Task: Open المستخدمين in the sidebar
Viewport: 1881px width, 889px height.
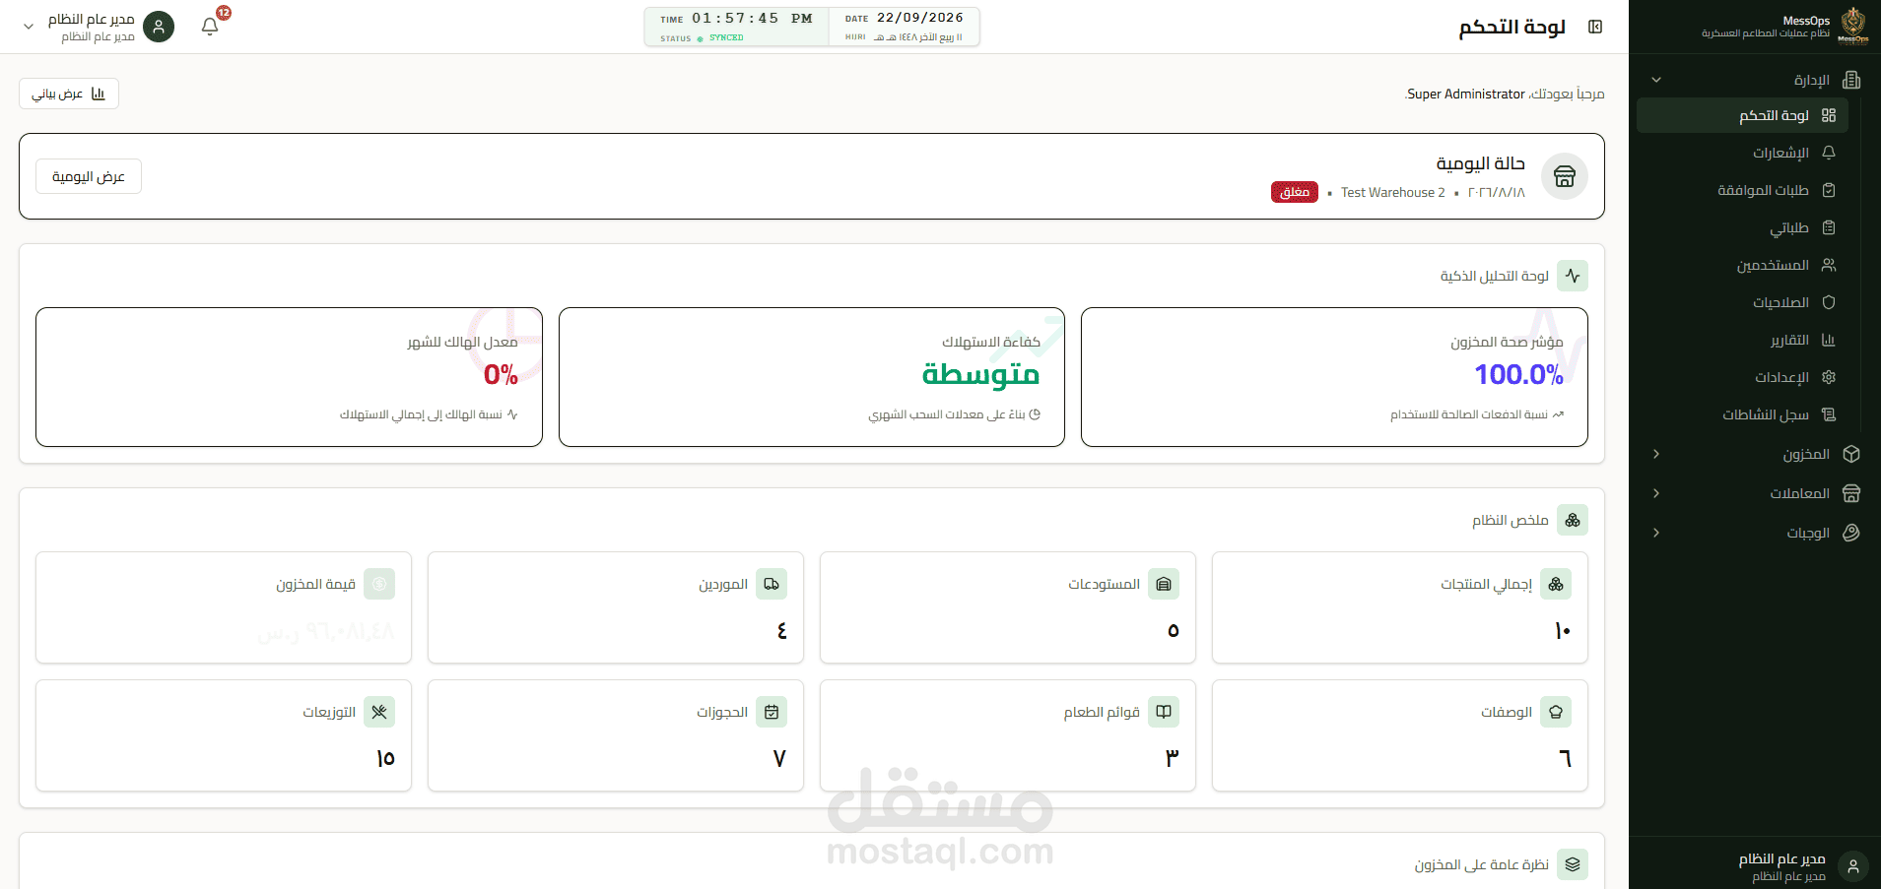Action: (1742, 265)
